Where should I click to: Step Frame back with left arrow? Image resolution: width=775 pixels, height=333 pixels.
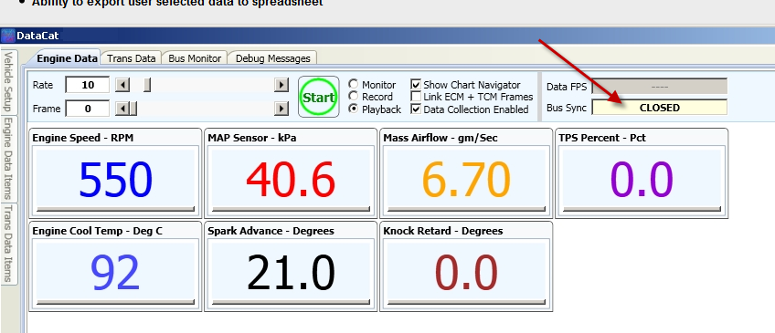(x=122, y=109)
